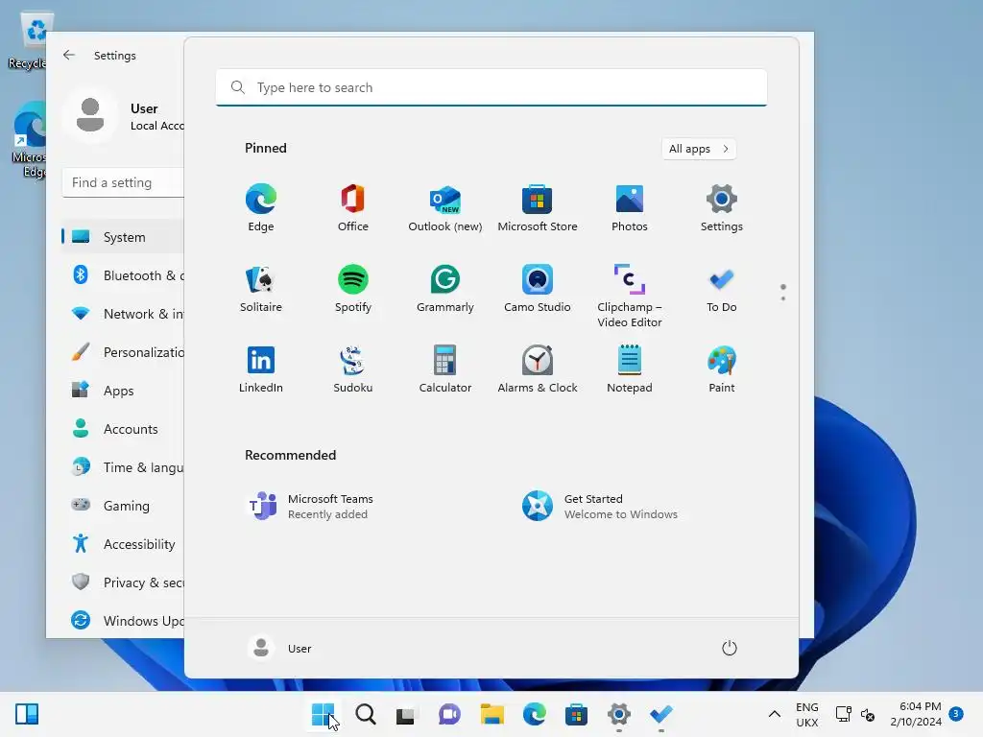Open clock and date 6:04 PM

click(915, 714)
